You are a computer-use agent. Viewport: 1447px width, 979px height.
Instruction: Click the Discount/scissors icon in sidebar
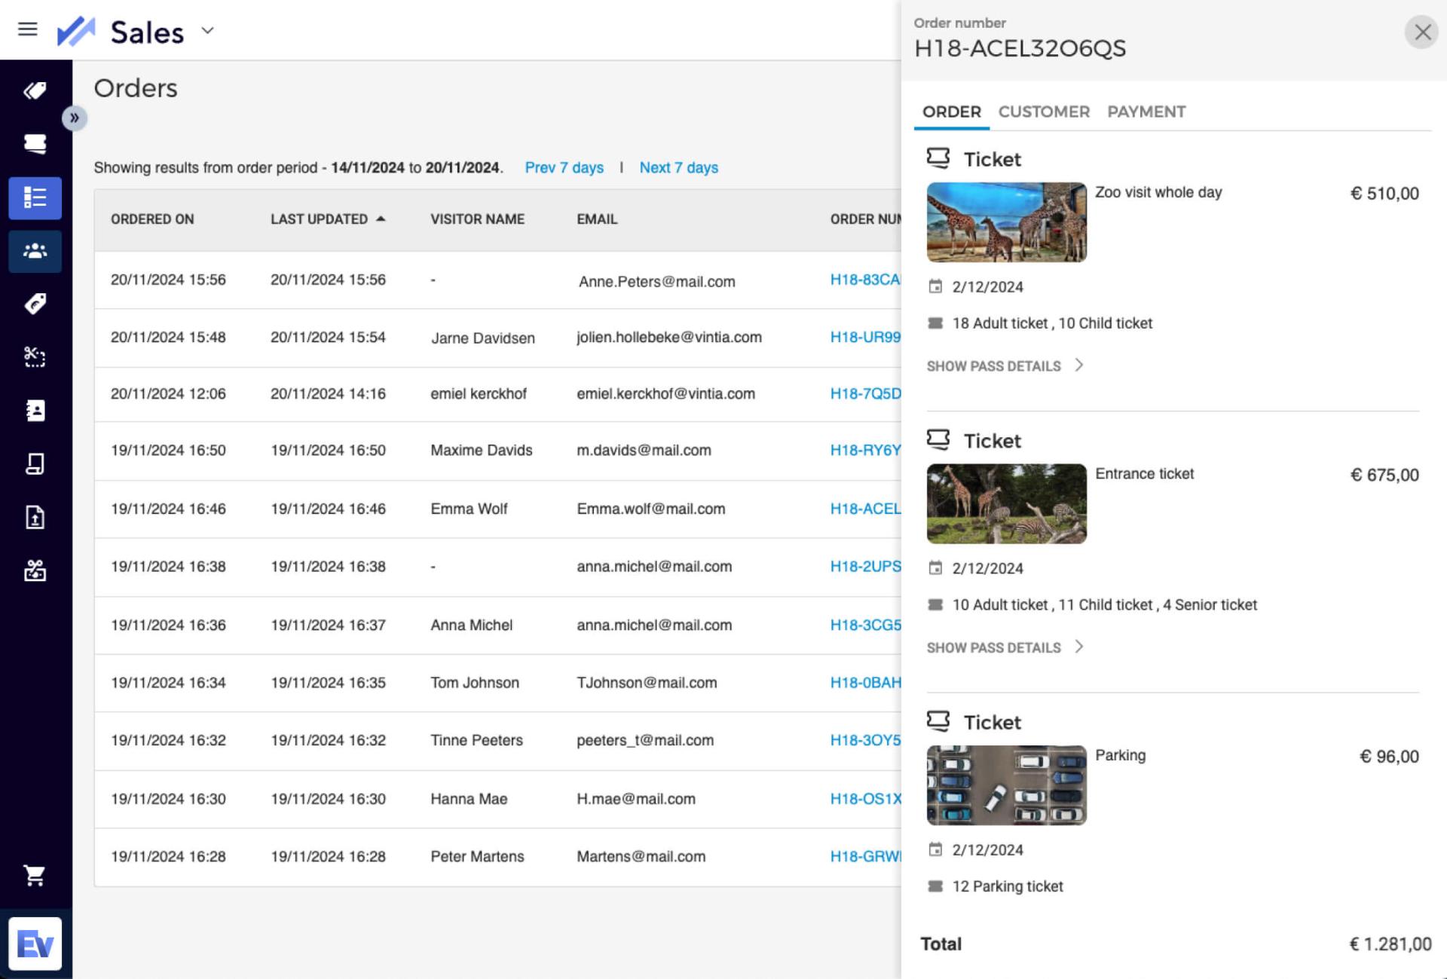[x=35, y=356]
